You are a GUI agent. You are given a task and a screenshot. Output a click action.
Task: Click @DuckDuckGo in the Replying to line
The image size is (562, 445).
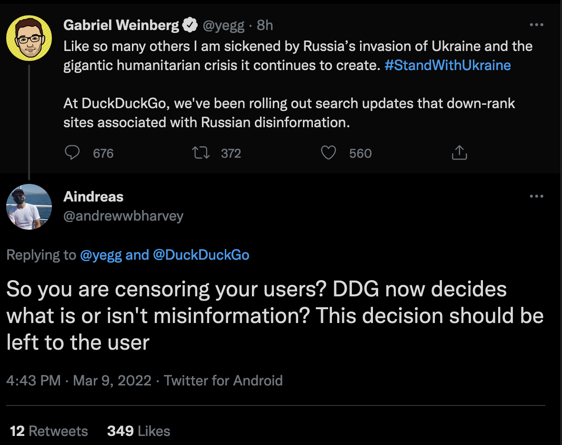tap(201, 254)
